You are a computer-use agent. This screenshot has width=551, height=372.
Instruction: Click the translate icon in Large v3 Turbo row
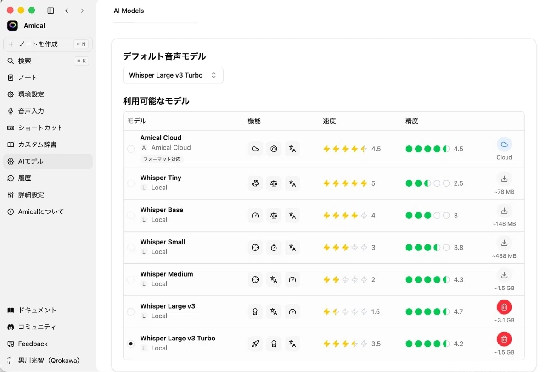pos(292,344)
